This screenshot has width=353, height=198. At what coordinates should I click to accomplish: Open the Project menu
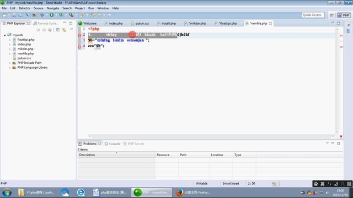[x=80, y=8]
